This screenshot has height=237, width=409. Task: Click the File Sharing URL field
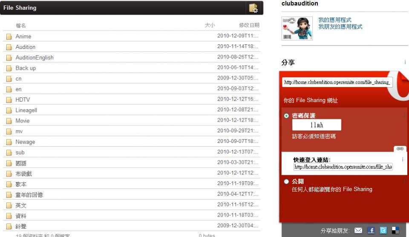tap(337, 82)
